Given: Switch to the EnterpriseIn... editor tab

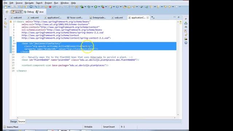Looking at the screenshot, I should [98, 17].
